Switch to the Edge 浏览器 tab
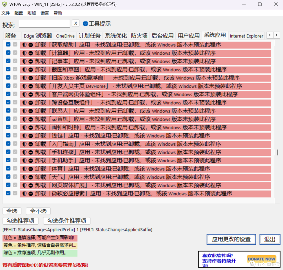Viewport: 283px width, 270px height. [x=38, y=36]
